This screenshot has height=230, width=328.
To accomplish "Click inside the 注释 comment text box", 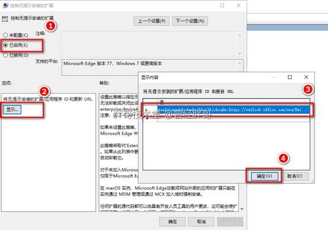I will (150, 44).
